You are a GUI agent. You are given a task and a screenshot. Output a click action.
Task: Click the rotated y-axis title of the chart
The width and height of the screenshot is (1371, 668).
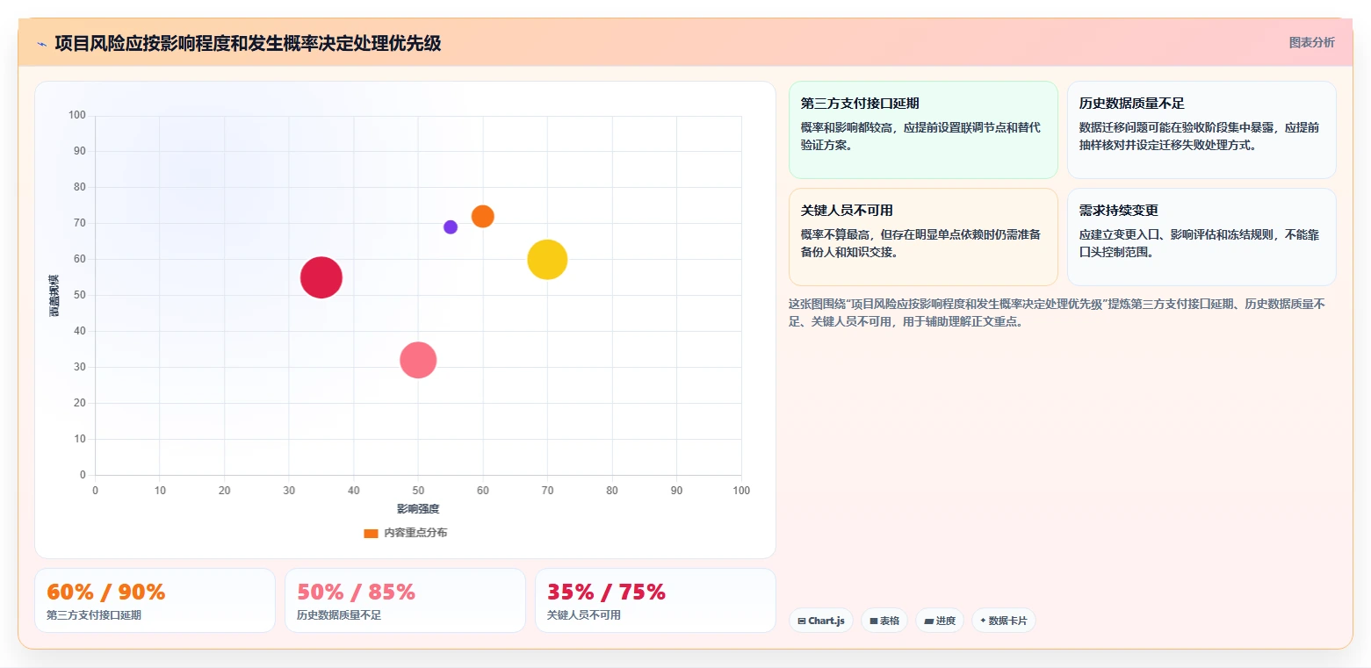(54, 295)
